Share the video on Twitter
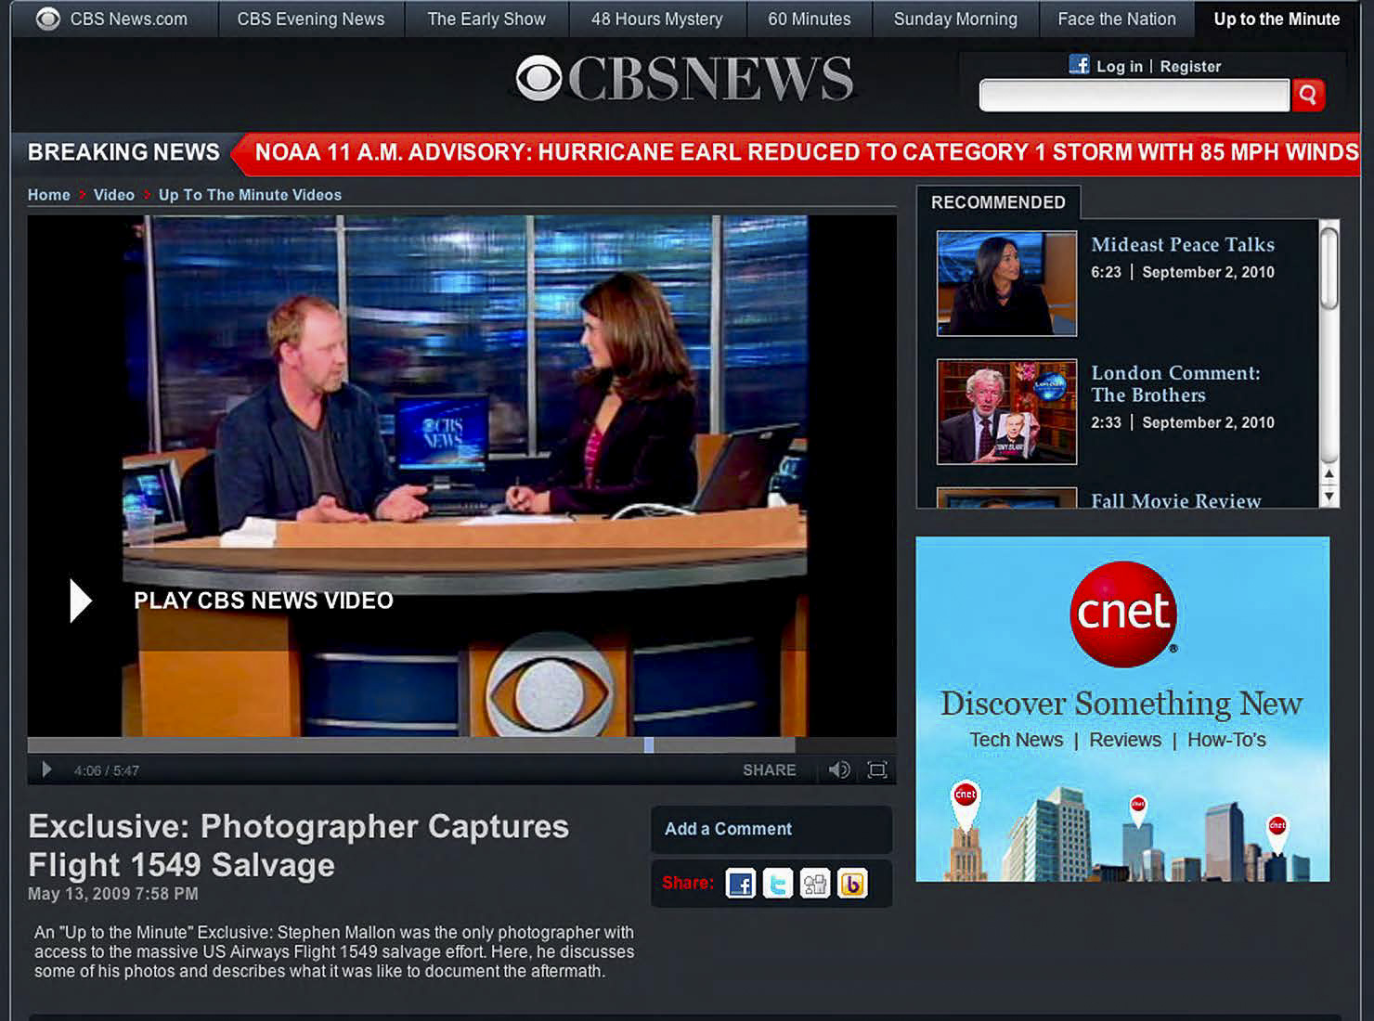This screenshot has width=1374, height=1021. pos(778,883)
